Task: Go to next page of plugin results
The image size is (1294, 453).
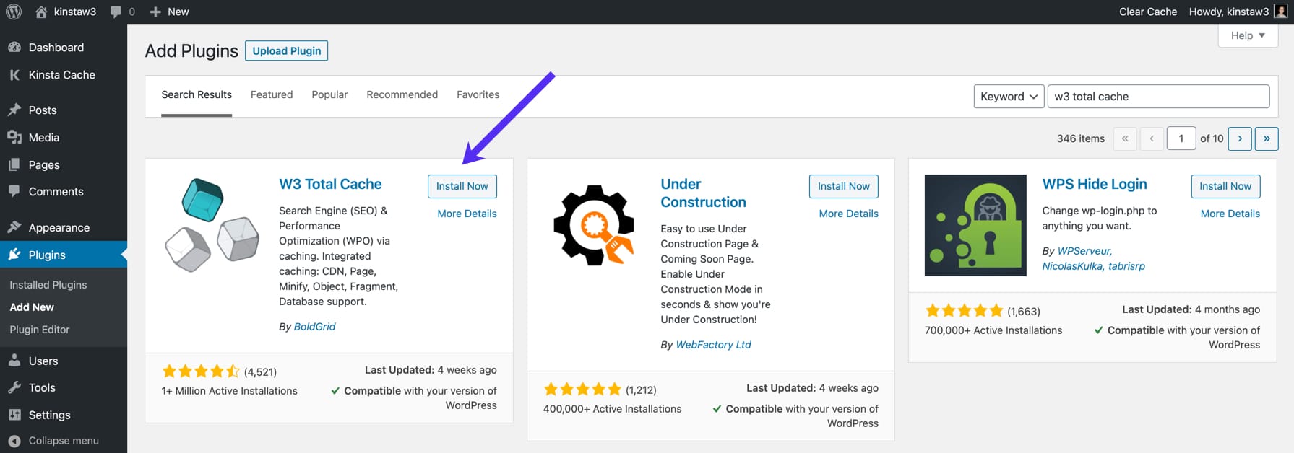Action: coord(1240,138)
